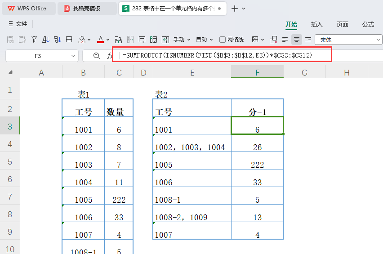Open a new tab with plus icon
The height and width of the screenshot is (254, 383).
click(x=235, y=9)
